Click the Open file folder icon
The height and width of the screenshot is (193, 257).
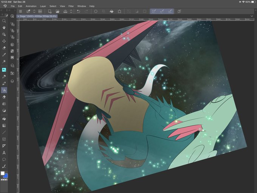(x=57, y=11)
